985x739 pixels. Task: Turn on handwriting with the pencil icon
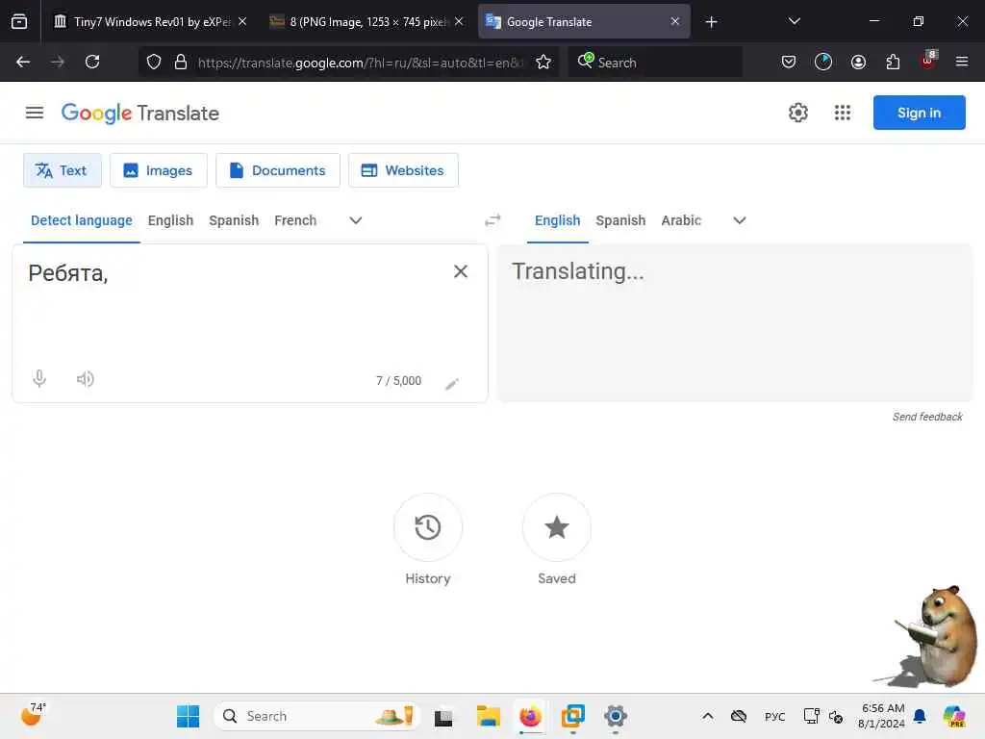tap(452, 384)
